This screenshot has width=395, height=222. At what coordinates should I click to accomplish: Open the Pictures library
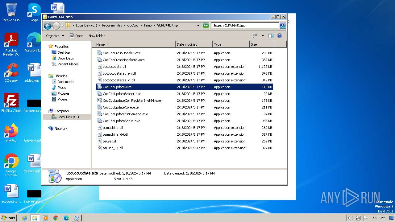pos(64,93)
